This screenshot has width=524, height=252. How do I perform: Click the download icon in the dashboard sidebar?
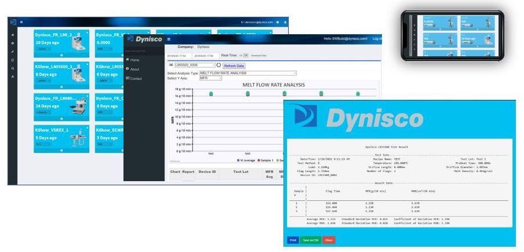tap(13, 77)
